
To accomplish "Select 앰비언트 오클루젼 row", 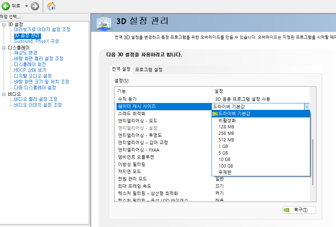I will coord(164,157).
